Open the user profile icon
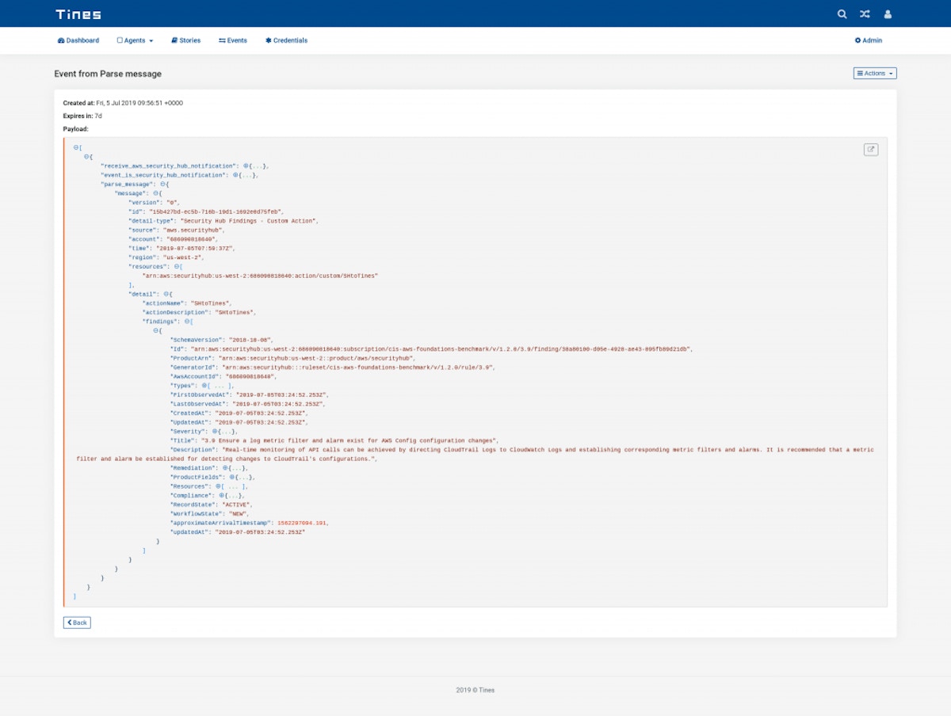 (888, 14)
